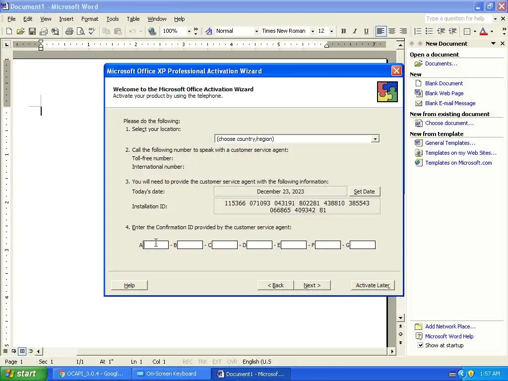508x381 pixels.
Task: Click the E-mail toolbar icon
Action: point(44,31)
